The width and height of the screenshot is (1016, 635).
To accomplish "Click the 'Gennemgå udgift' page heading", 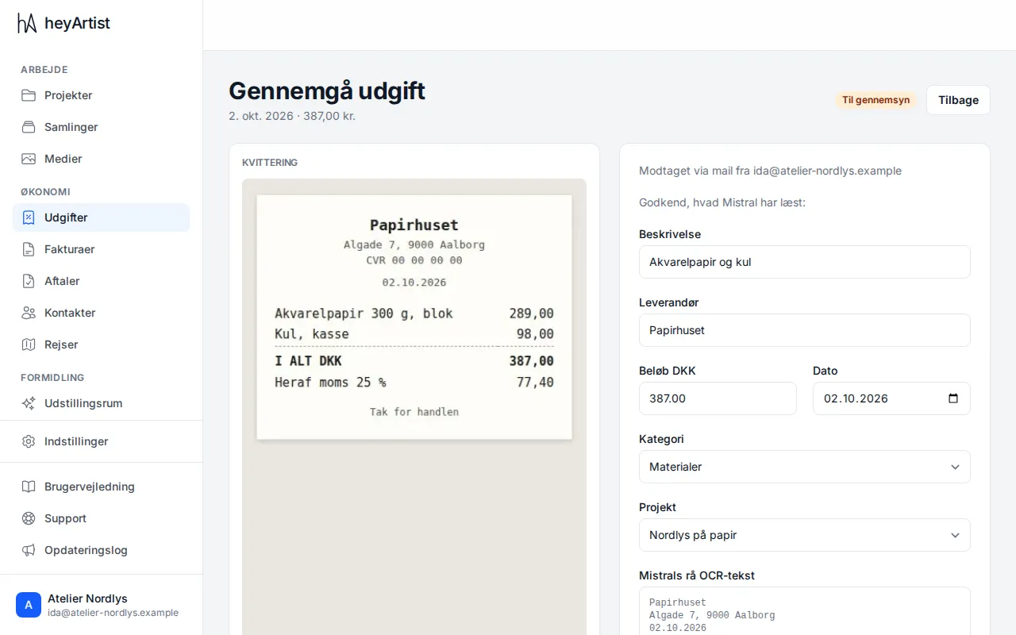I will pyautogui.click(x=327, y=91).
